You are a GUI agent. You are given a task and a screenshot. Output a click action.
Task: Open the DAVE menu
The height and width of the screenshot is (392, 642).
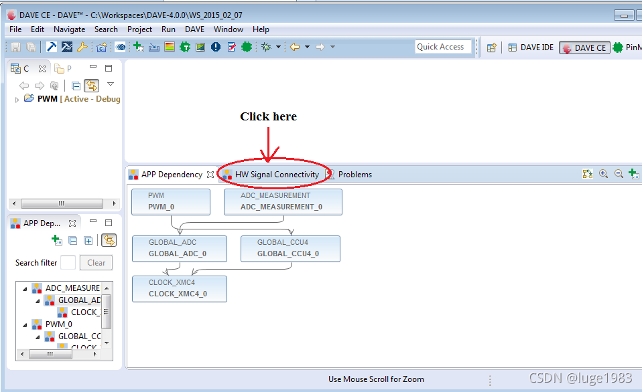tap(194, 29)
